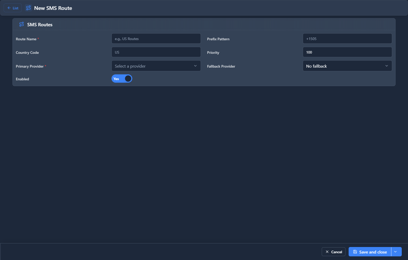Image resolution: width=408 pixels, height=260 pixels.
Task: Click the Primary Provider field label
Action: pyautogui.click(x=30, y=66)
